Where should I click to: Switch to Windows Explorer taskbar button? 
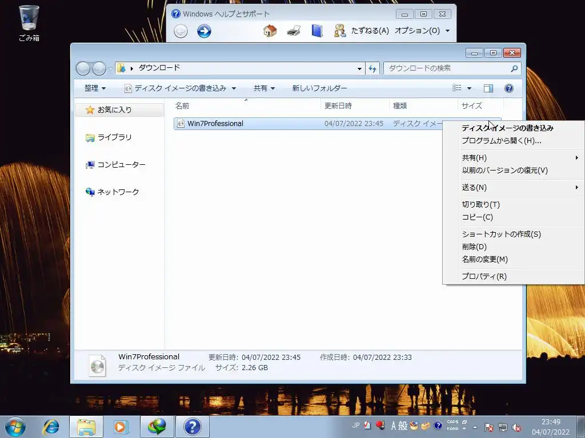click(x=86, y=427)
